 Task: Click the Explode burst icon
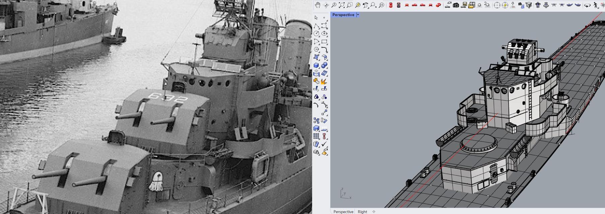pyautogui.click(x=324, y=81)
